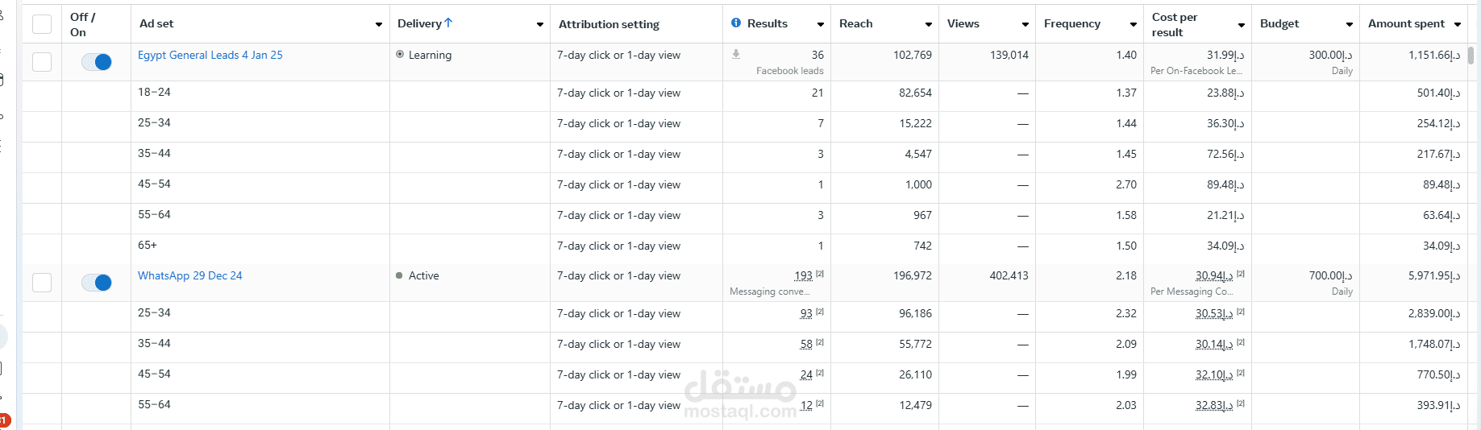Click the Per Messaging Co... label
This screenshot has height=430, width=1481.
click(1192, 291)
